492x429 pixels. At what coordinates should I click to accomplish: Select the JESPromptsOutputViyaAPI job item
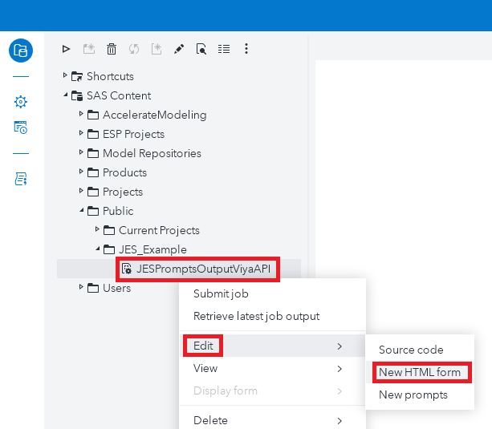click(203, 269)
